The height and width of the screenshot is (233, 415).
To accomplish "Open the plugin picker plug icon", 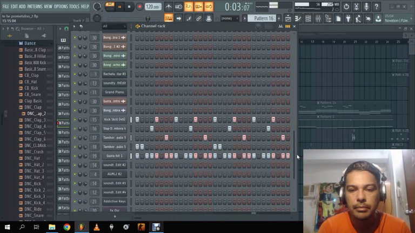I will [349, 18].
